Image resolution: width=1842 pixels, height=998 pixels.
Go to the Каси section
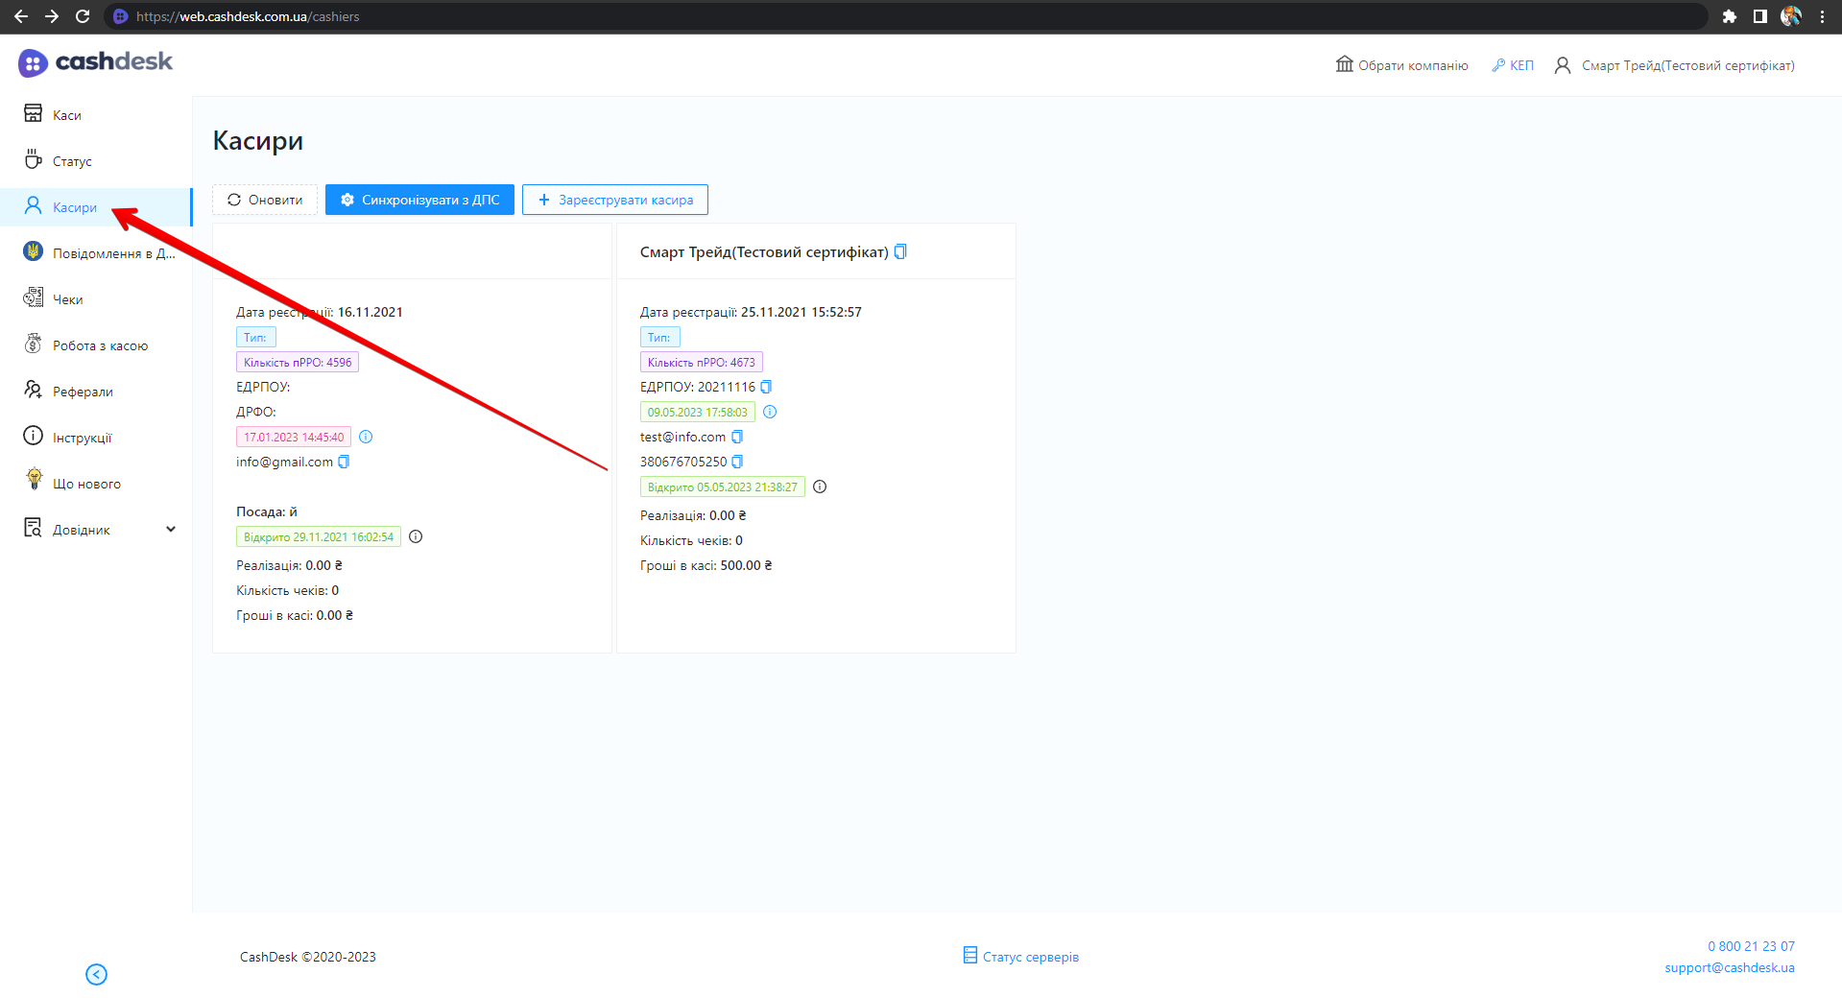point(66,115)
